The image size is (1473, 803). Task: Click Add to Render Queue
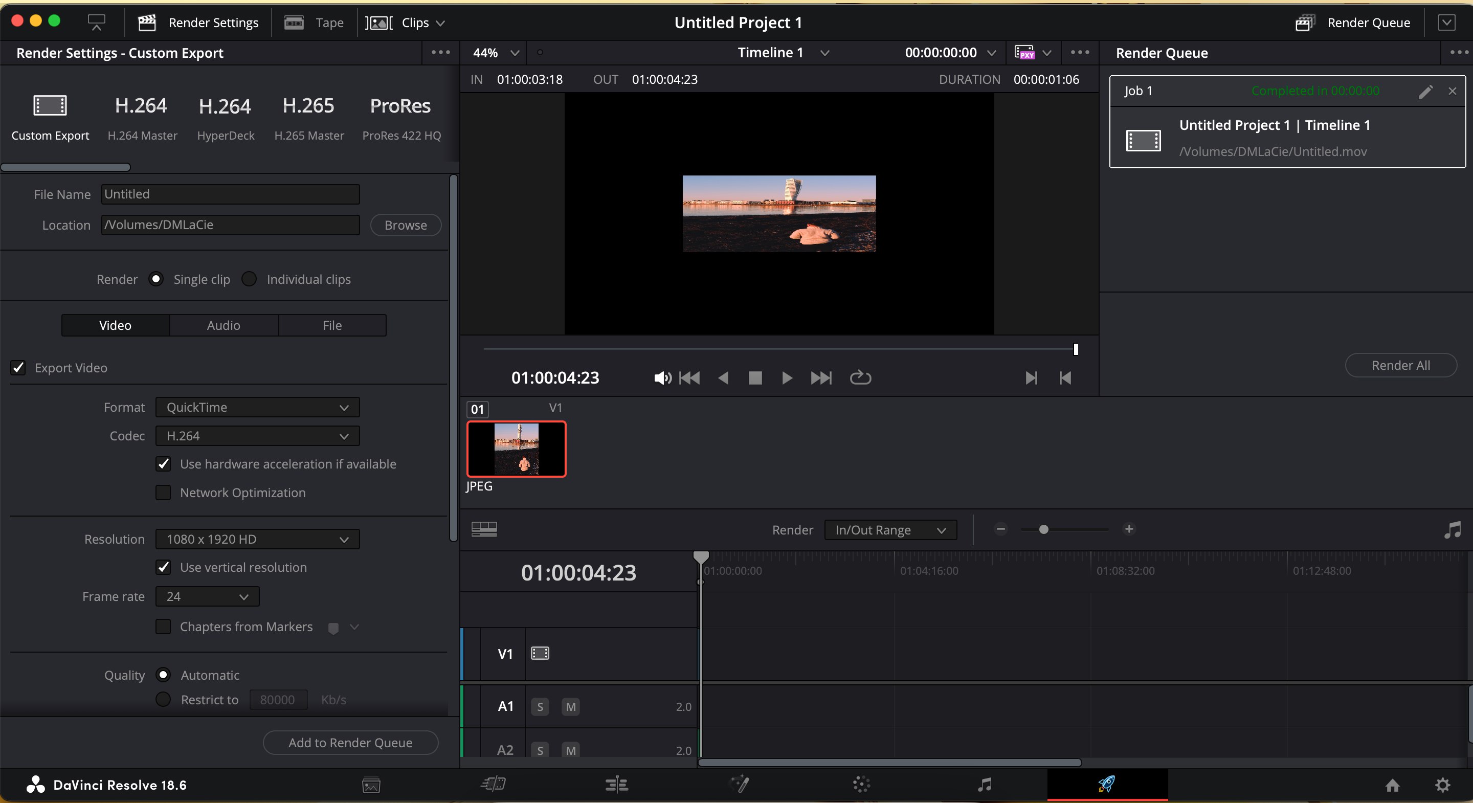(x=350, y=742)
